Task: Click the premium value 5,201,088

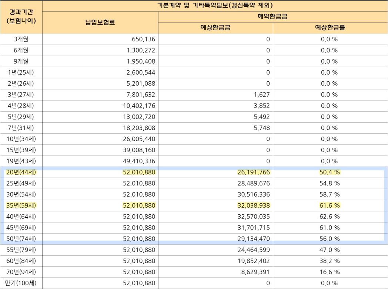Action: point(141,84)
